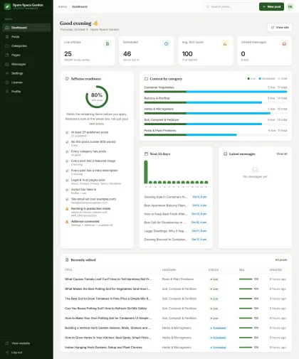Click checkmark for Every category has posts
This screenshot has width=299, height=359.
(x=67, y=151)
